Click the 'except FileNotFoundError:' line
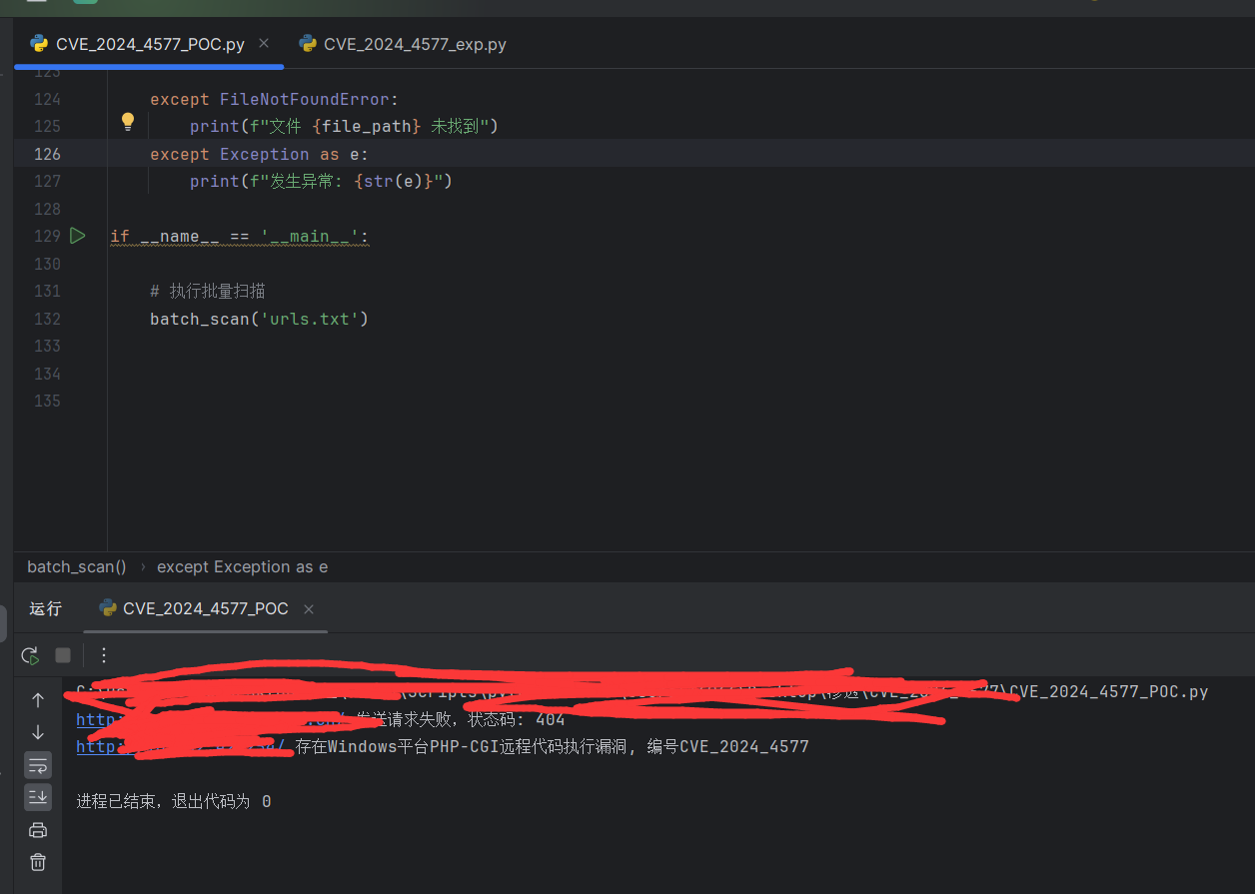The image size is (1255, 894). click(275, 99)
